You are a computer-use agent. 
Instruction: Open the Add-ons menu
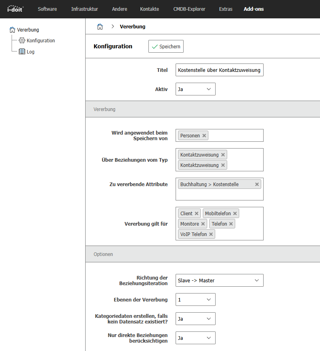254,8
